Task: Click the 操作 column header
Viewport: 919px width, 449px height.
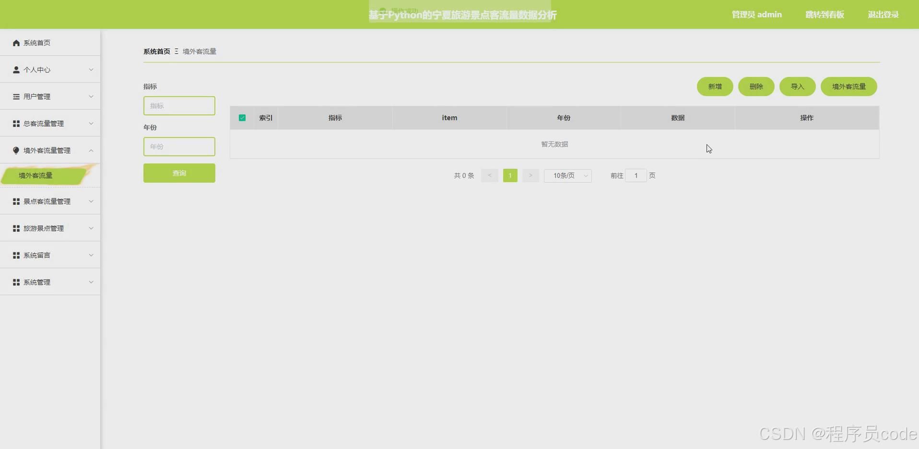Action: point(807,118)
